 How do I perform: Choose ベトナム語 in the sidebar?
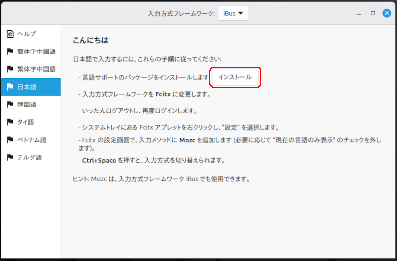tap(31, 140)
